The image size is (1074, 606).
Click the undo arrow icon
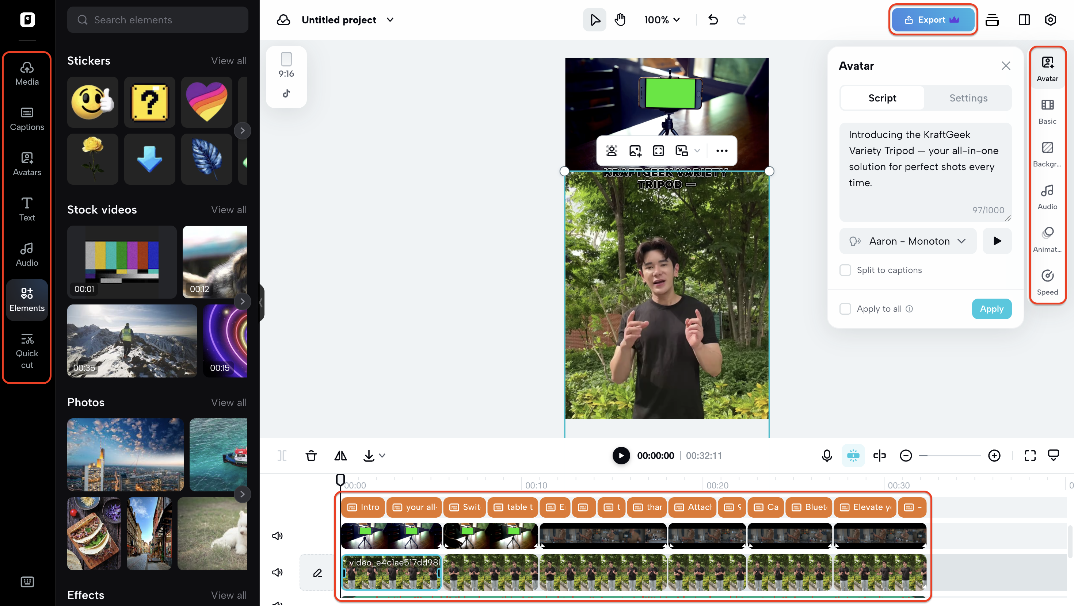pos(713,20)
